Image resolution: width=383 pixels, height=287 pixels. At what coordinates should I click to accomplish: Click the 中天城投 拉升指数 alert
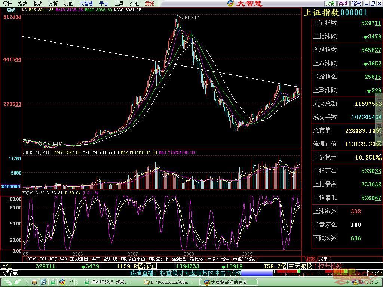[315, 266]
